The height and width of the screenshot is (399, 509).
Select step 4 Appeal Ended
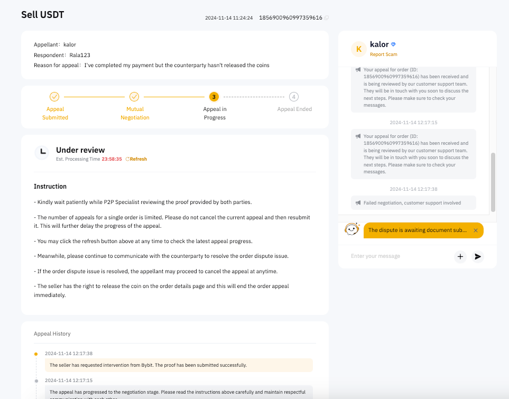tap(294, 97)
